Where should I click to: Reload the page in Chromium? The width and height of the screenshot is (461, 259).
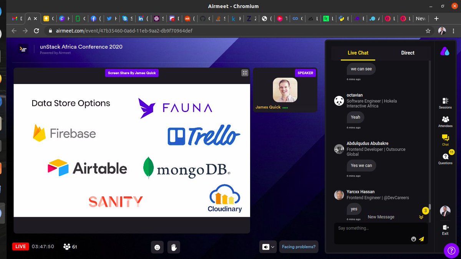pyautogui.click(x=36, y=31)
